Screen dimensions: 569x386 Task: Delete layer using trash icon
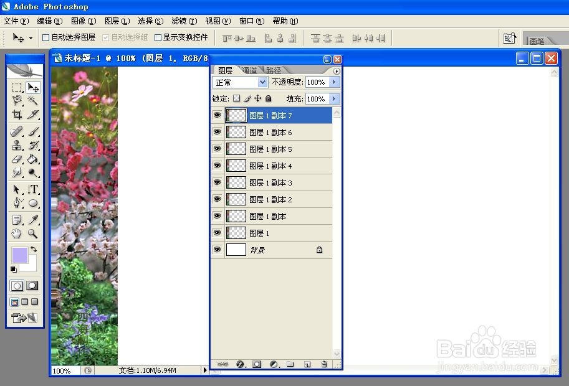(324, 364)
